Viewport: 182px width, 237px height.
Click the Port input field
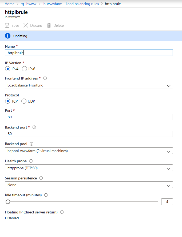89,117
